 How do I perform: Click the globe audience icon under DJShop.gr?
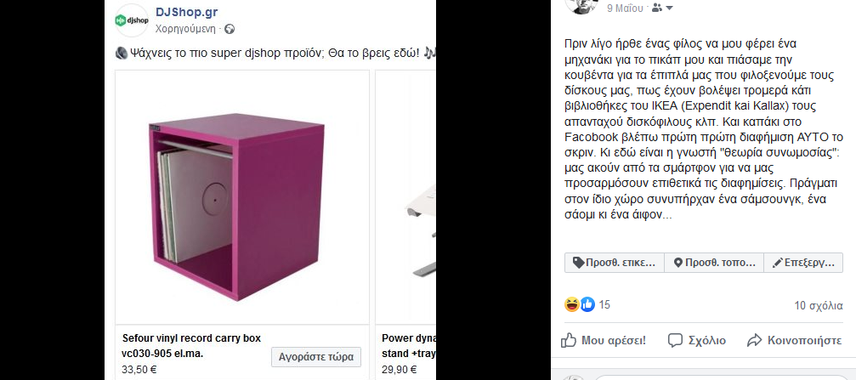click(x=230, y=29)
